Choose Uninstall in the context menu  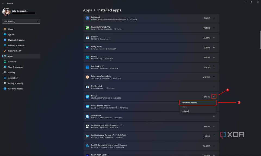tap(198, 111)
